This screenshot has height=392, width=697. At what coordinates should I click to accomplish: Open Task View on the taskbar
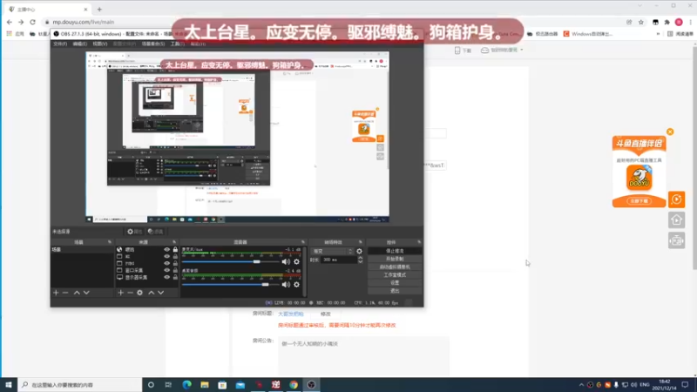coord(168,385)
